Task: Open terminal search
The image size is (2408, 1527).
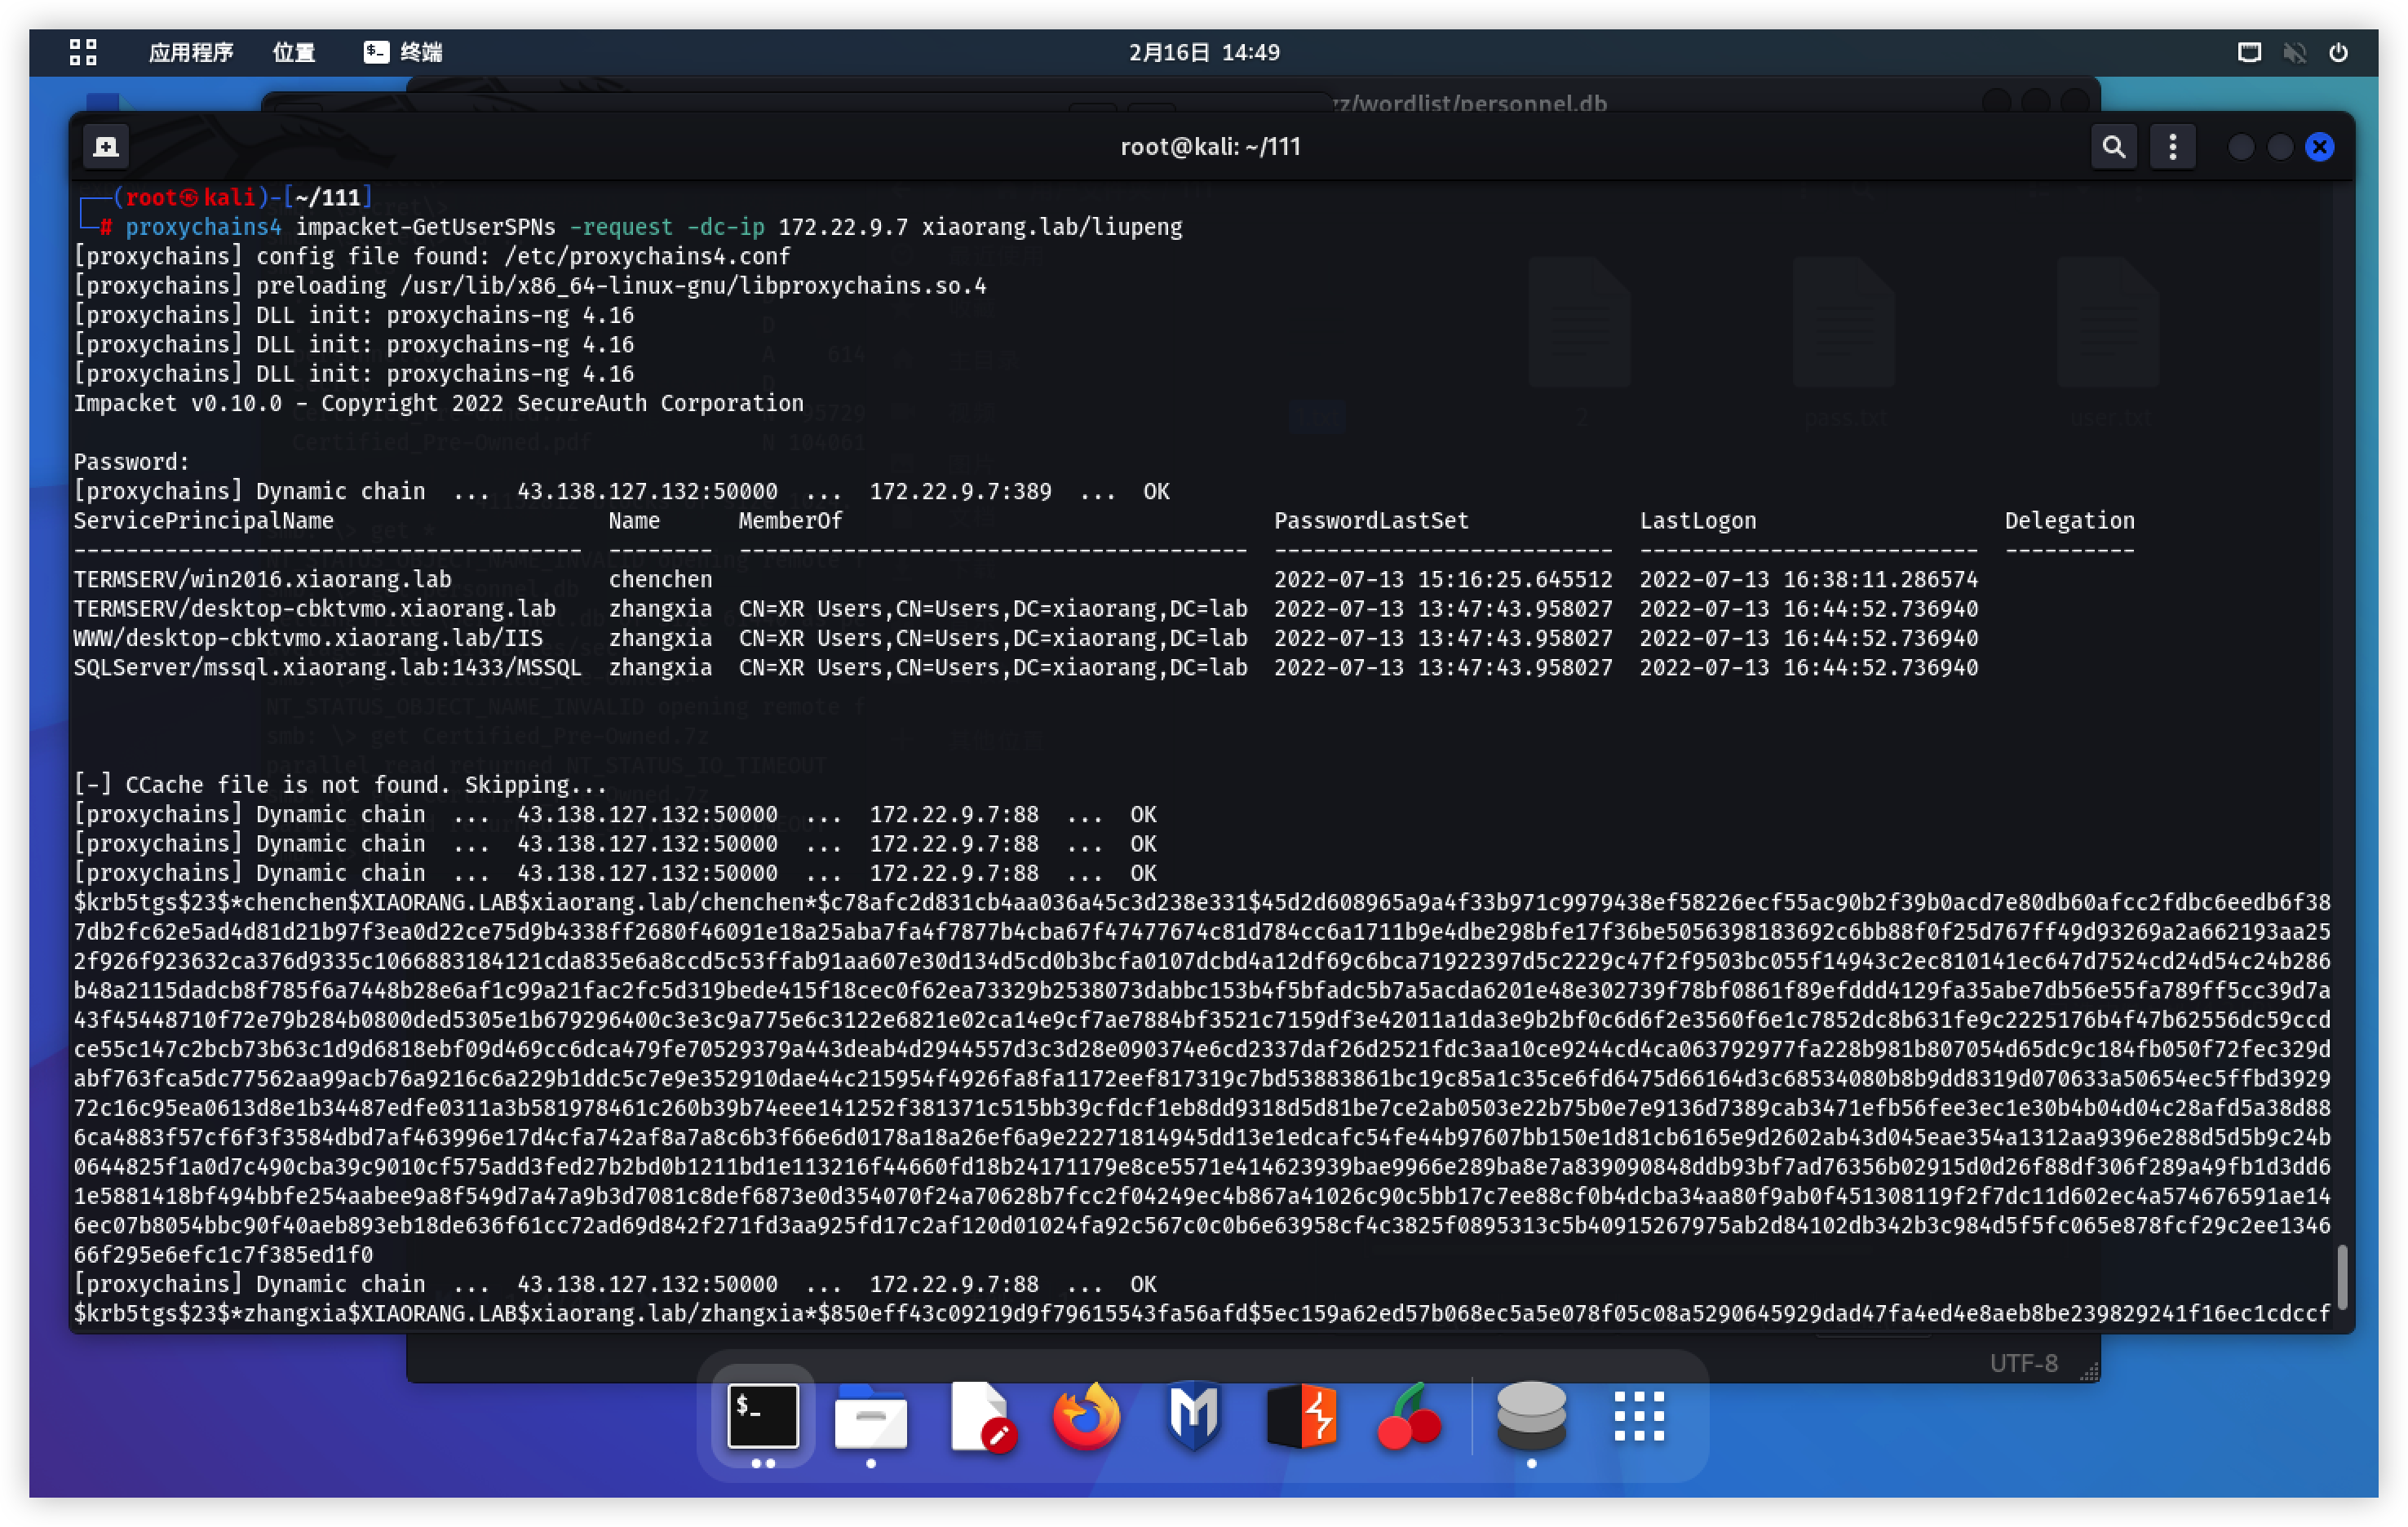Action: [x=2113, y=147]
